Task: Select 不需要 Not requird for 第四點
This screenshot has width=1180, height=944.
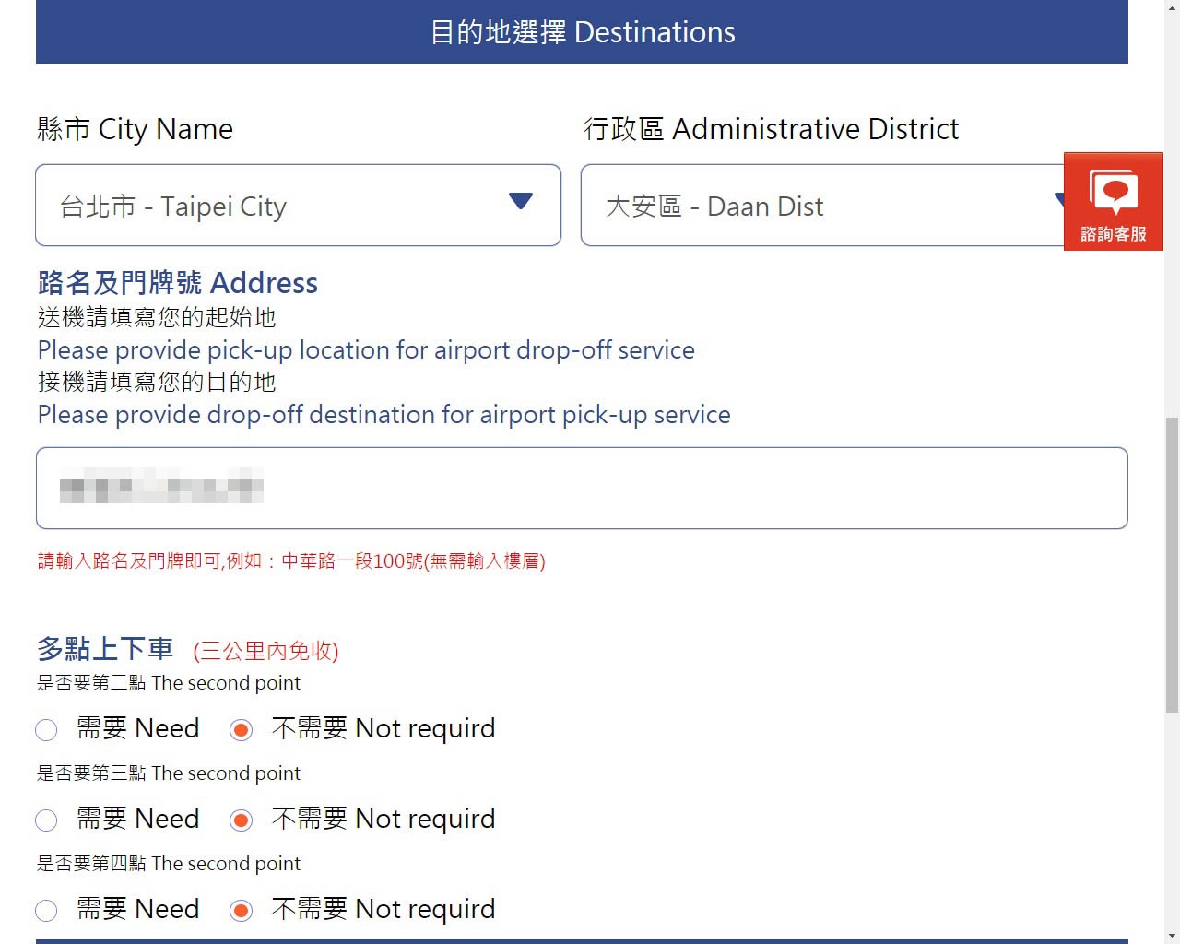Action: [x=242, y=911]
